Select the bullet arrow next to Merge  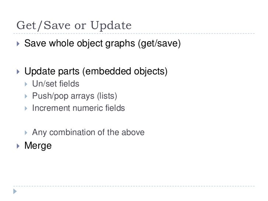click(x=18, y=146)
